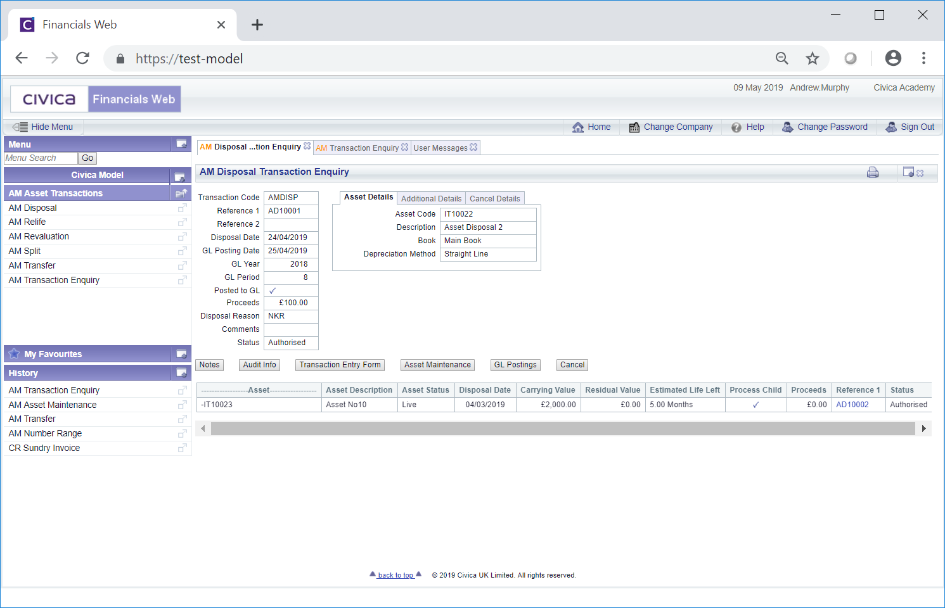Image resolution: width=945 pixels, height=608 pixels.
Task: Click Sign Out
Action: click(x=910, y=127)
